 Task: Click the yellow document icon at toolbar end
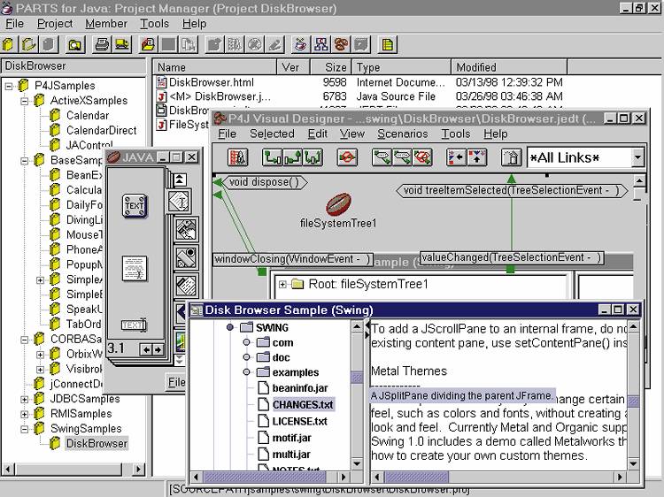(x=387, y=44)
